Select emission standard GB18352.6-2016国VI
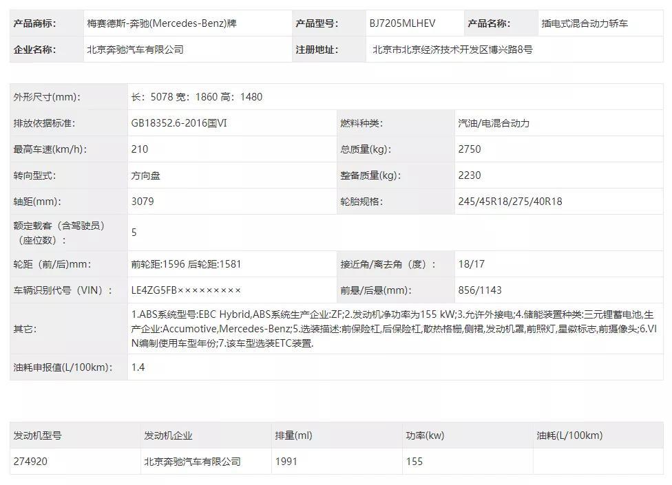 (x=179, y=123)
